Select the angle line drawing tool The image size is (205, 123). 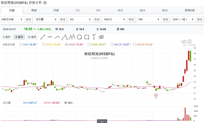click(57, 37)
